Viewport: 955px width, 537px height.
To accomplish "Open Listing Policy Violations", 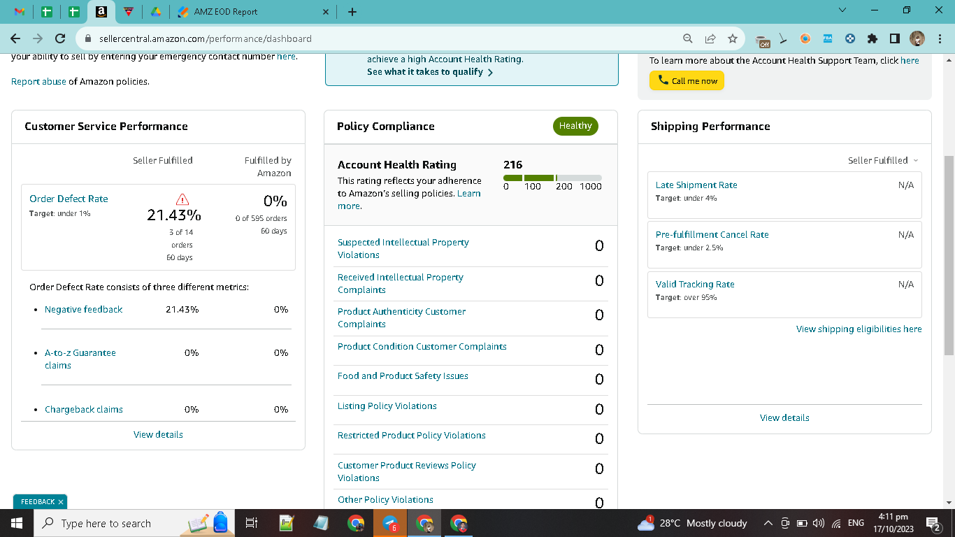I will point(387,406).
